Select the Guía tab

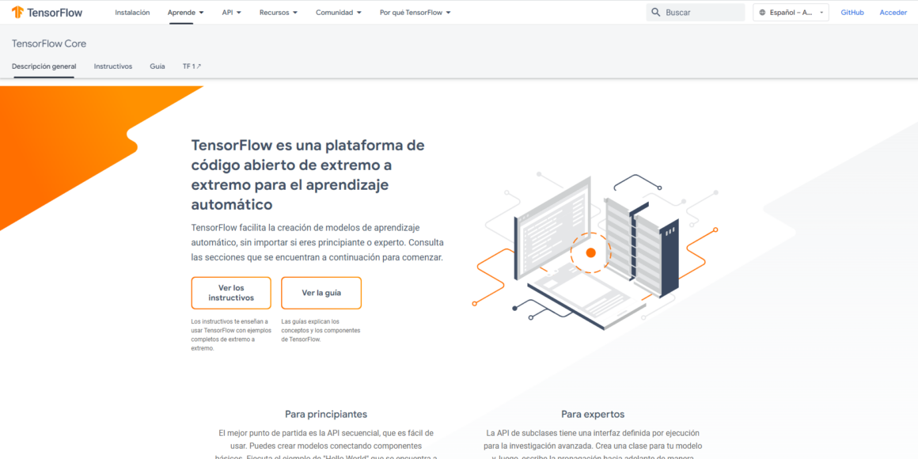[157, 66]
